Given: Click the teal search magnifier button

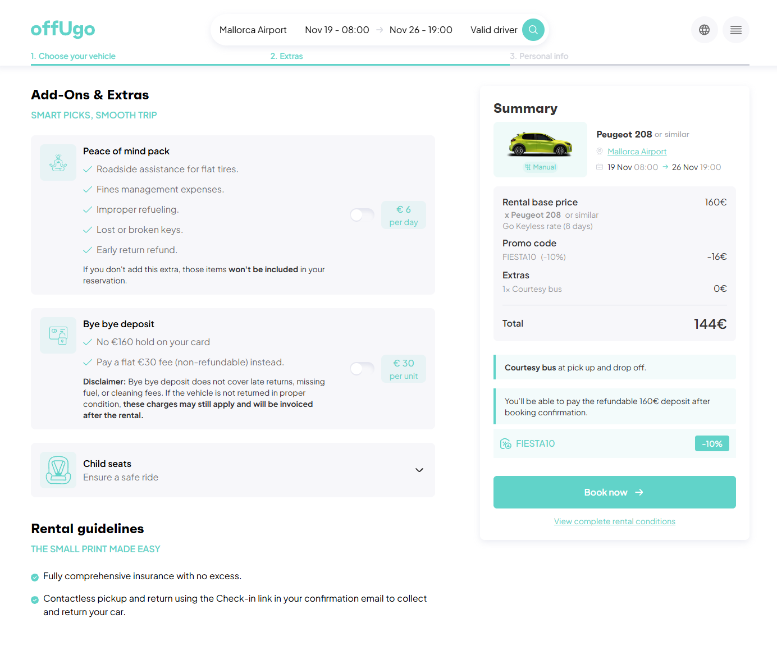Looking at the screenshot, I should (x=533, y=30).
